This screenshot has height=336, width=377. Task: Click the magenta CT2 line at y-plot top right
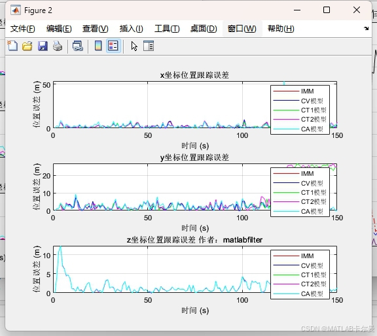290,166
